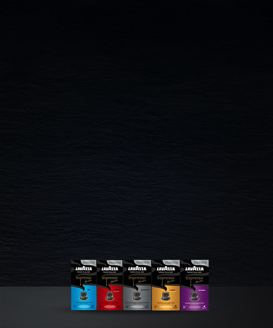Click the 'RISTRETTO' label on grey box

145,290
